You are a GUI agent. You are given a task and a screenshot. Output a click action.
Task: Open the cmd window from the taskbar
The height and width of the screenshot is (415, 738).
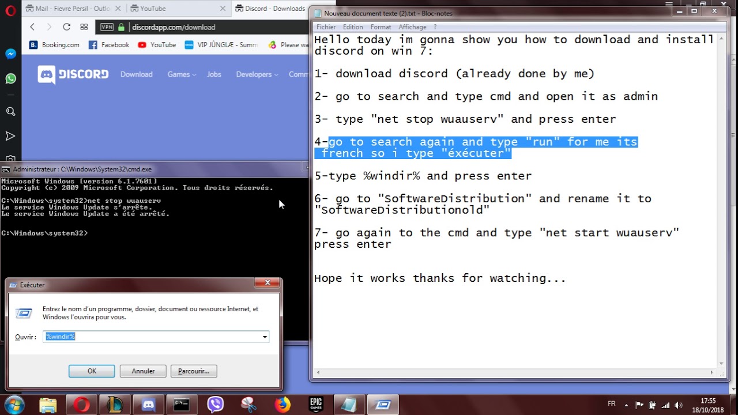coord(182,405)
